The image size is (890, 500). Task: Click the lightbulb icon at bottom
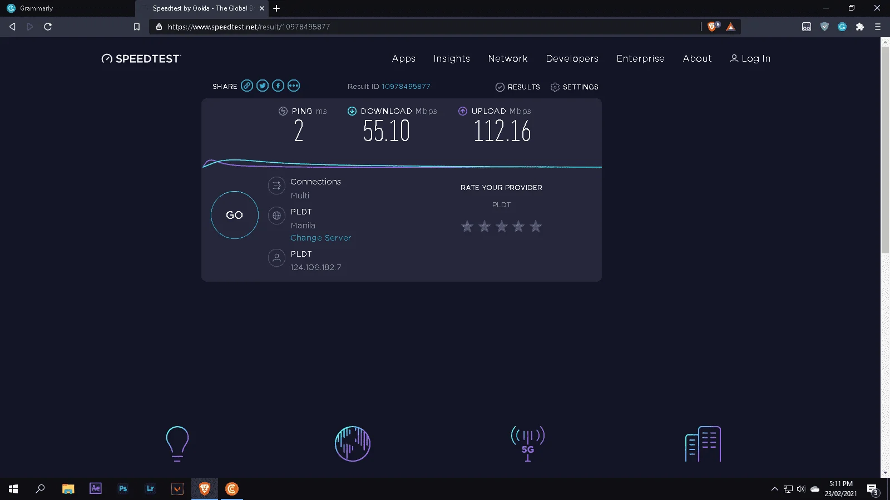point(177,444)
